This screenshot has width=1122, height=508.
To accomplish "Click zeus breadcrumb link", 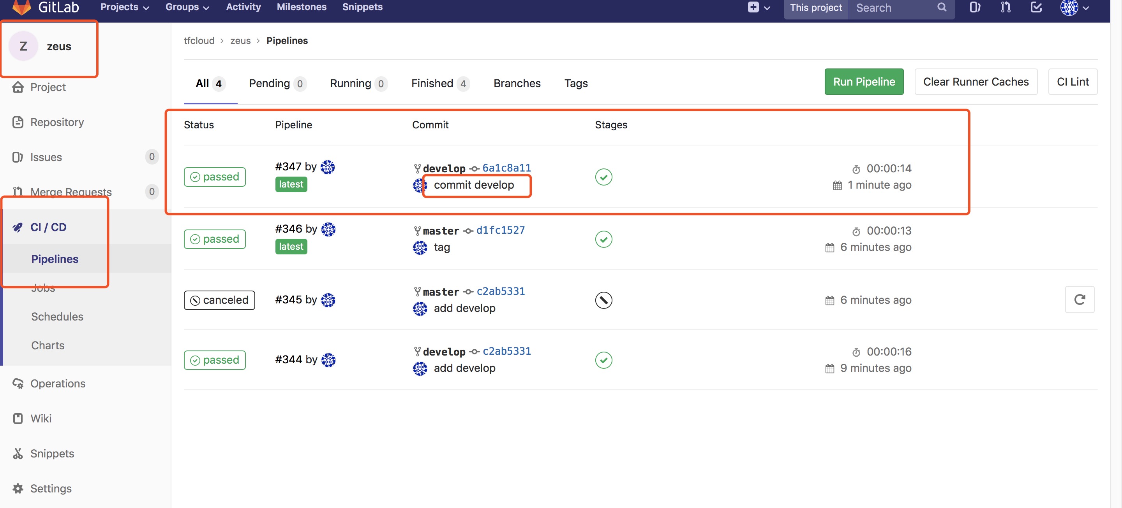I will click(240, 40).
